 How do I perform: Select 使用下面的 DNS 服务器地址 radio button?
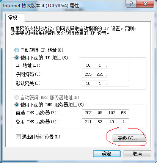coord(17,105)
